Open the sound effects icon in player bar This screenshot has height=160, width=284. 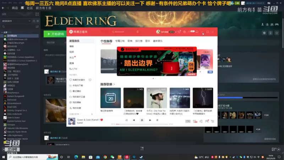coord(195,121)
